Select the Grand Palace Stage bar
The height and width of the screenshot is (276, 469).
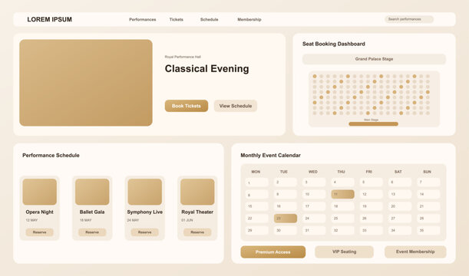tap(374, 59)
